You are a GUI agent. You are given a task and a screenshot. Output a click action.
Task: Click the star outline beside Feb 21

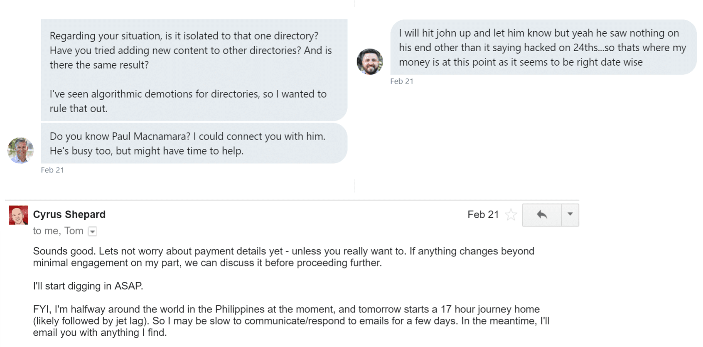click(x=511, y=215)
